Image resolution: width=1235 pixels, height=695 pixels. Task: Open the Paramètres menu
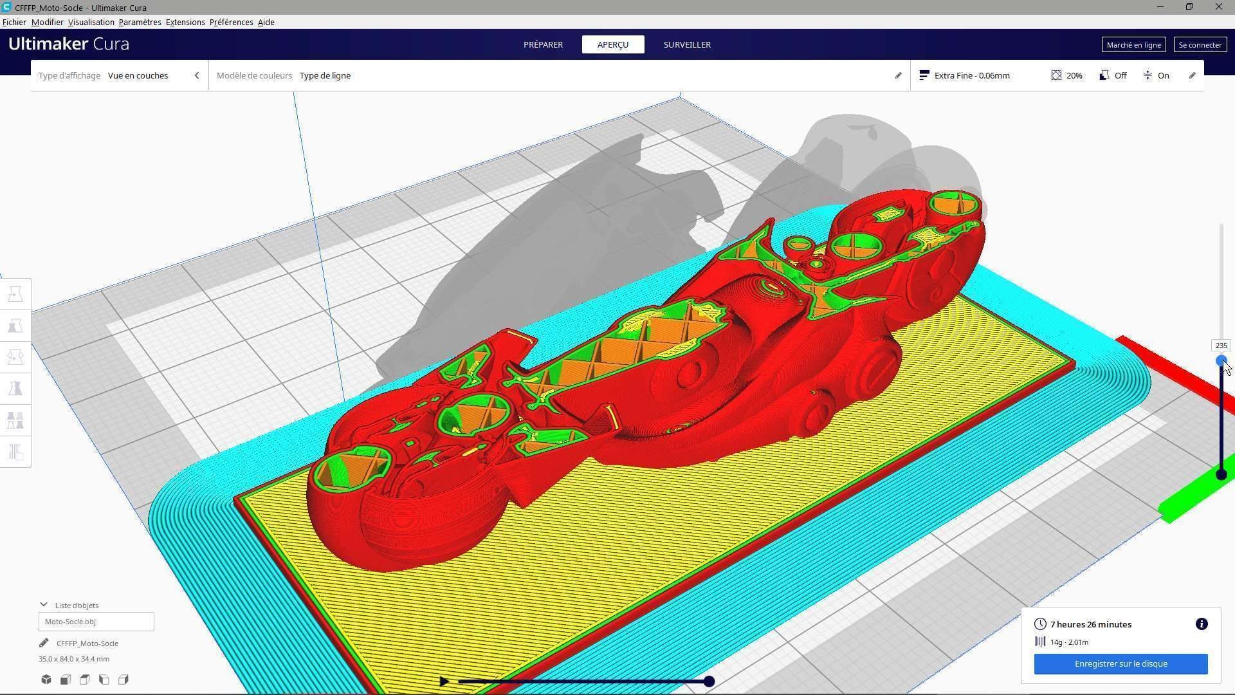pos(140,22)
